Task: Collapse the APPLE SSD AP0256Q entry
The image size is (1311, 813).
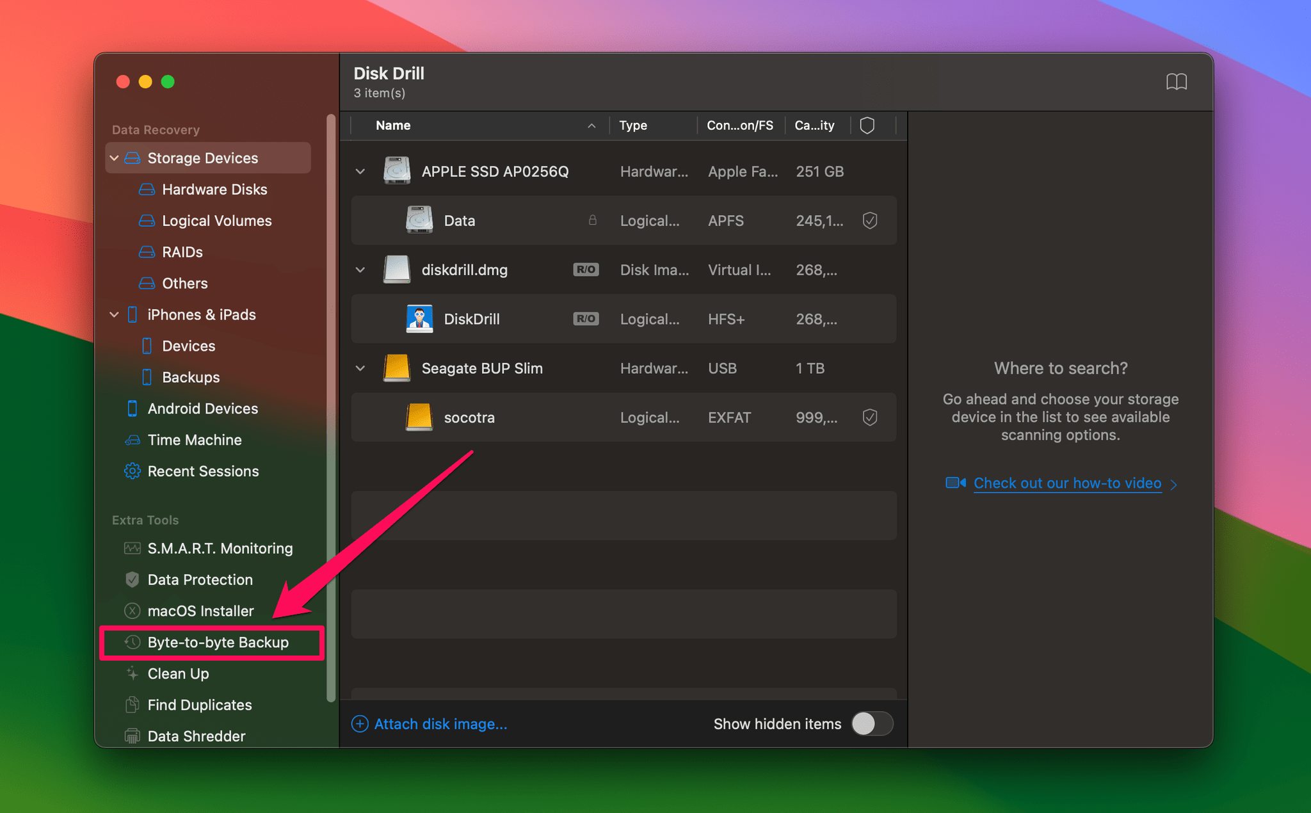Action: [x=360, y=171]
